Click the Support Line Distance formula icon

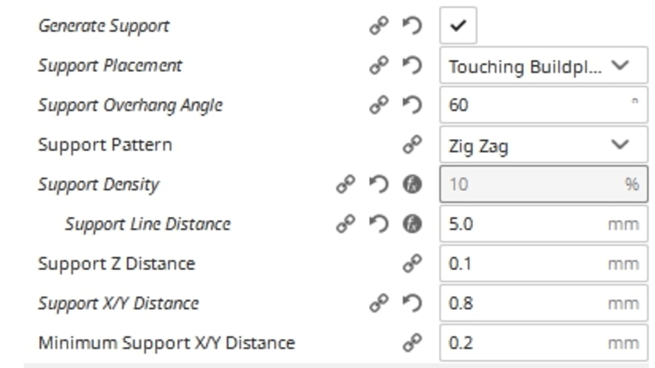412,224
